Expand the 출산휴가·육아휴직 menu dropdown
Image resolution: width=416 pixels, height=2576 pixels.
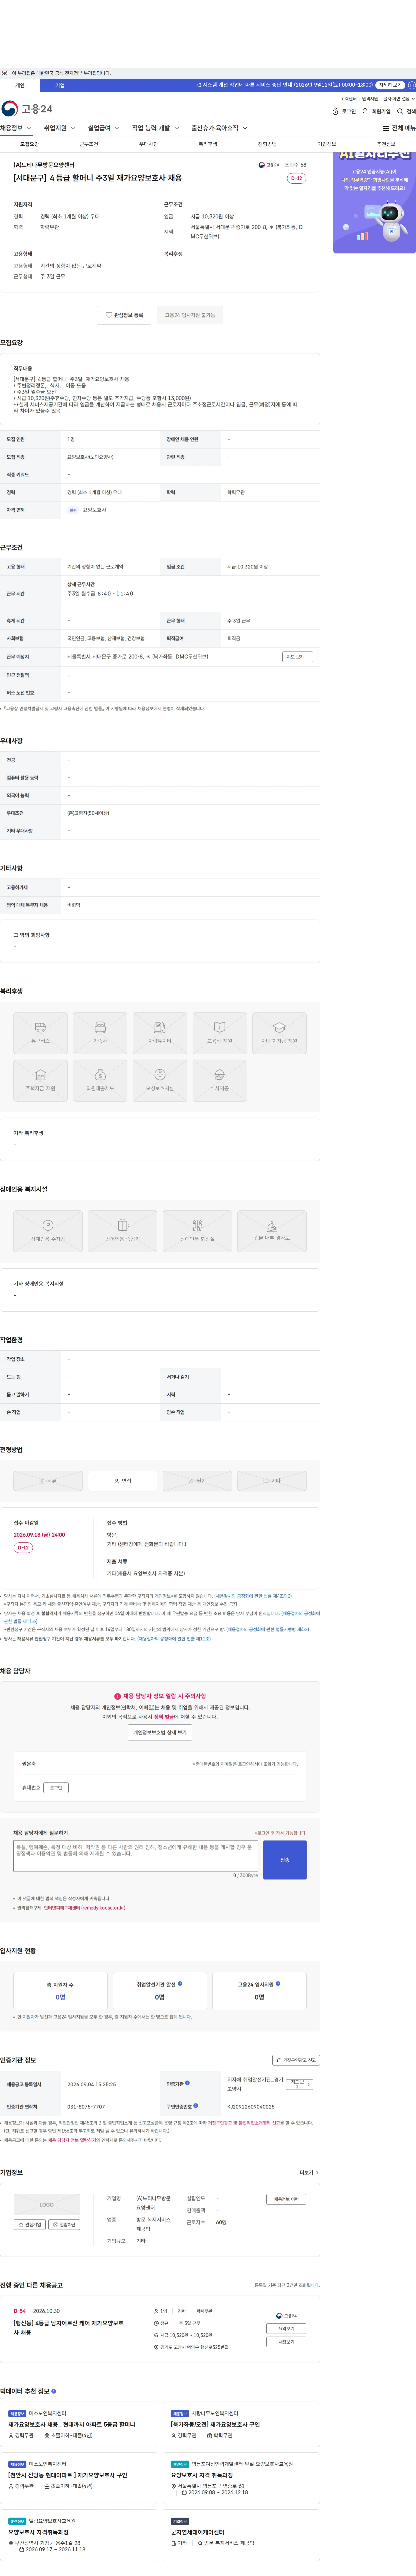(x=220, y=128)
